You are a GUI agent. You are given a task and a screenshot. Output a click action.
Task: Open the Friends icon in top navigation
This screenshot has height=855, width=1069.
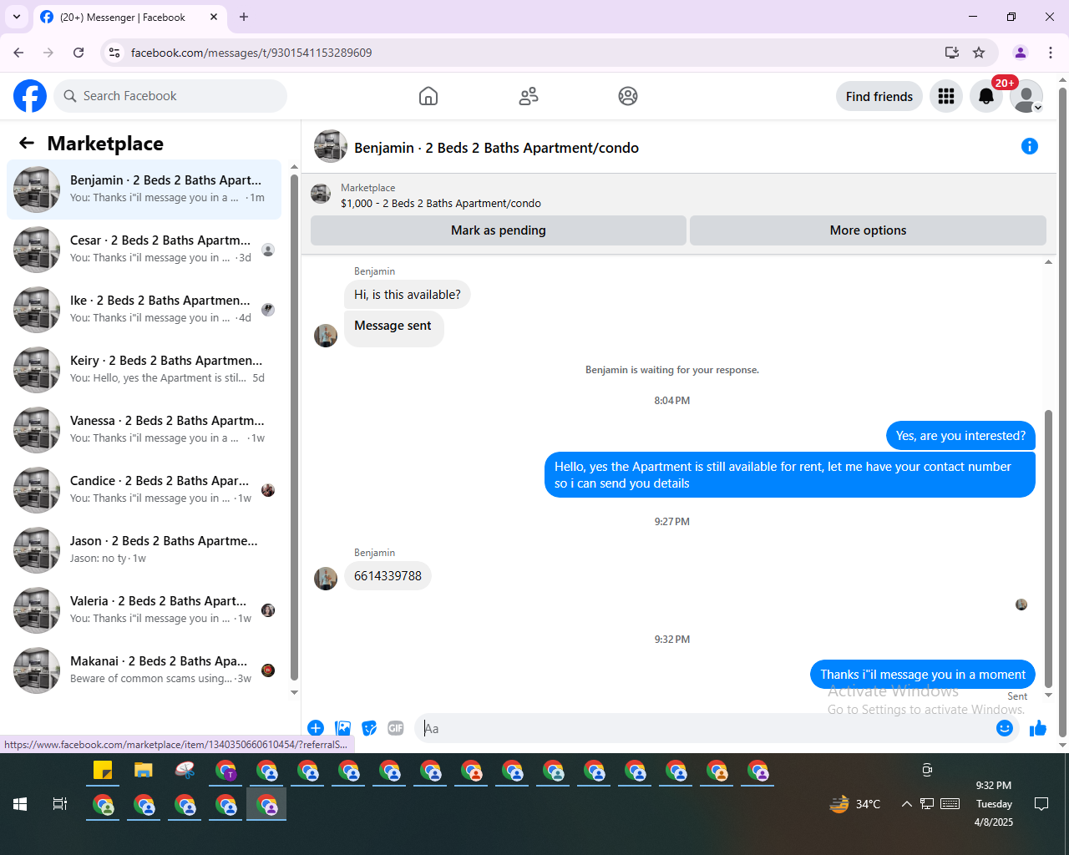pos(529,96)
